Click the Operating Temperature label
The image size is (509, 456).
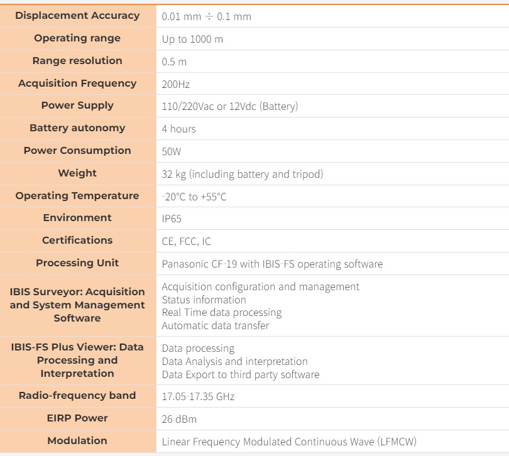(77, 196)
